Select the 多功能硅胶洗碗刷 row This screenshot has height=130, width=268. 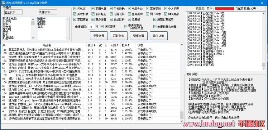click(x=91, y=119)
